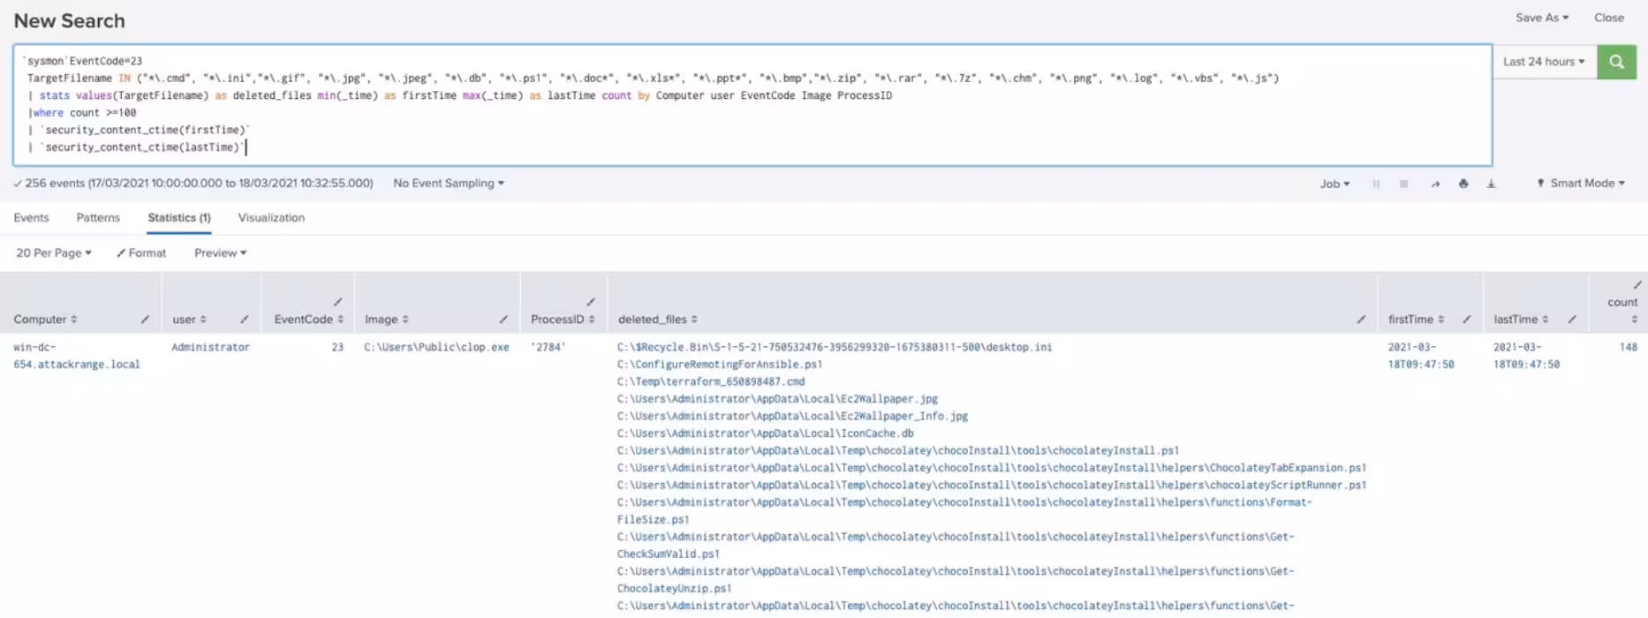Click pencil icon on deleted_files column

1361,320
